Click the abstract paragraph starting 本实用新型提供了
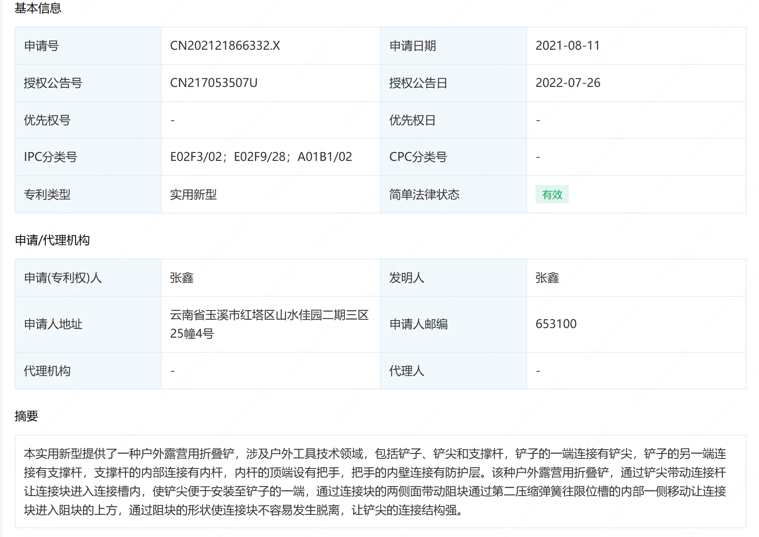Viewport: 759px width, 537px height. pyautogui.click(x=375, y=482)
